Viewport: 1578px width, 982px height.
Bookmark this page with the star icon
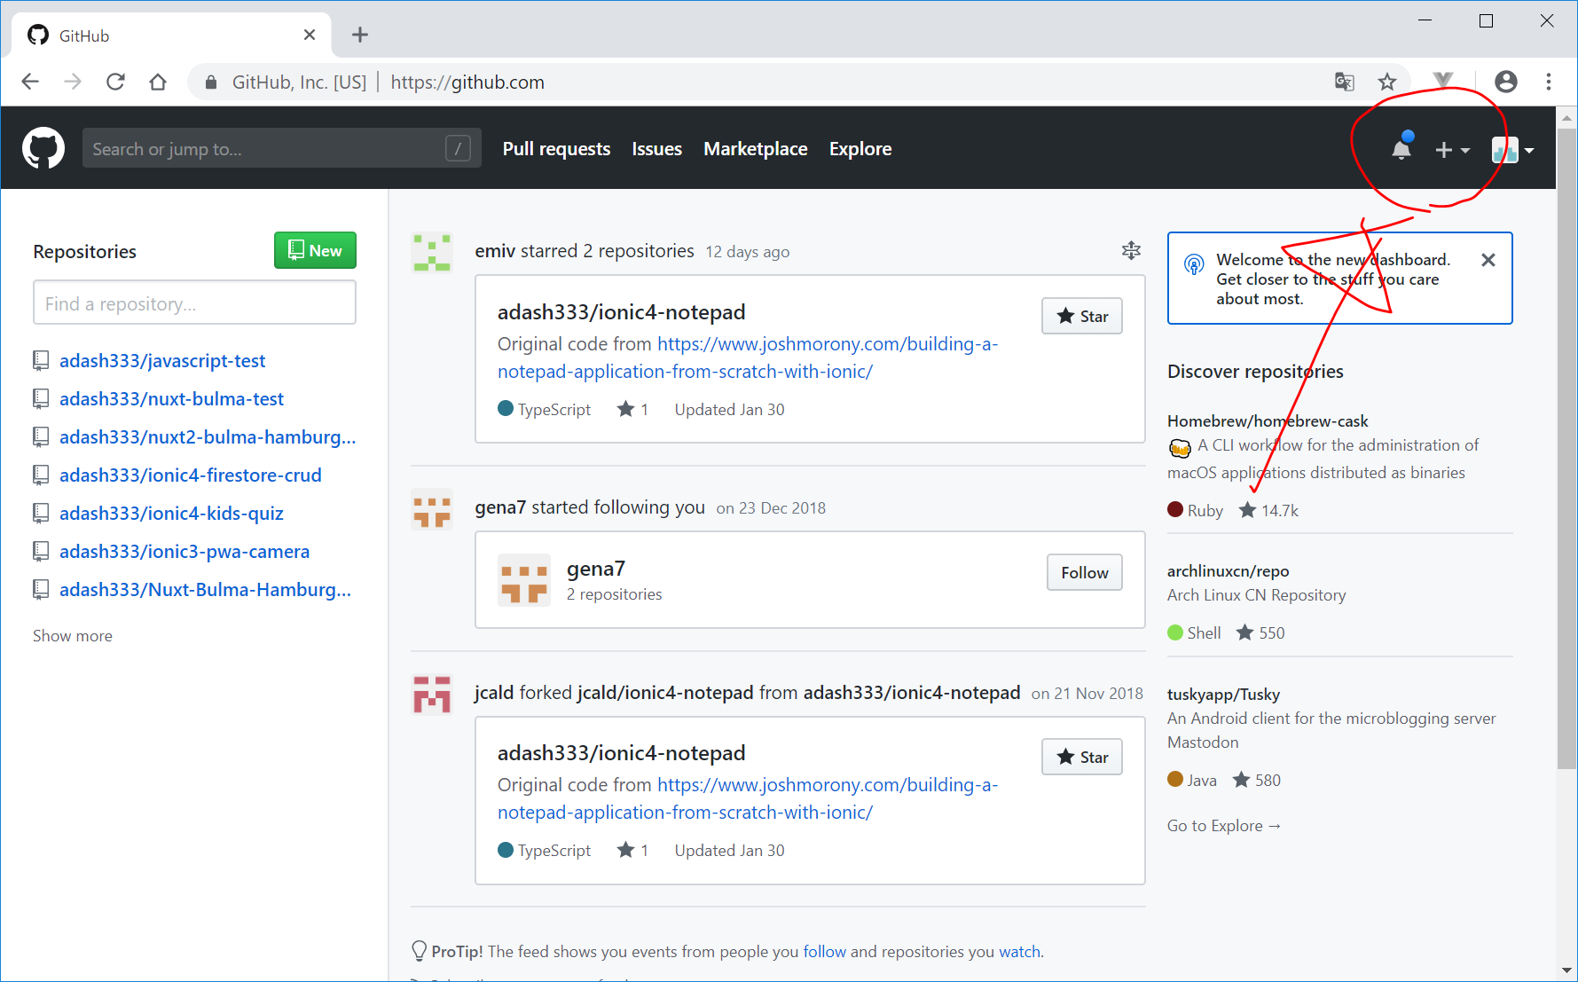[x=1387, y=82]
